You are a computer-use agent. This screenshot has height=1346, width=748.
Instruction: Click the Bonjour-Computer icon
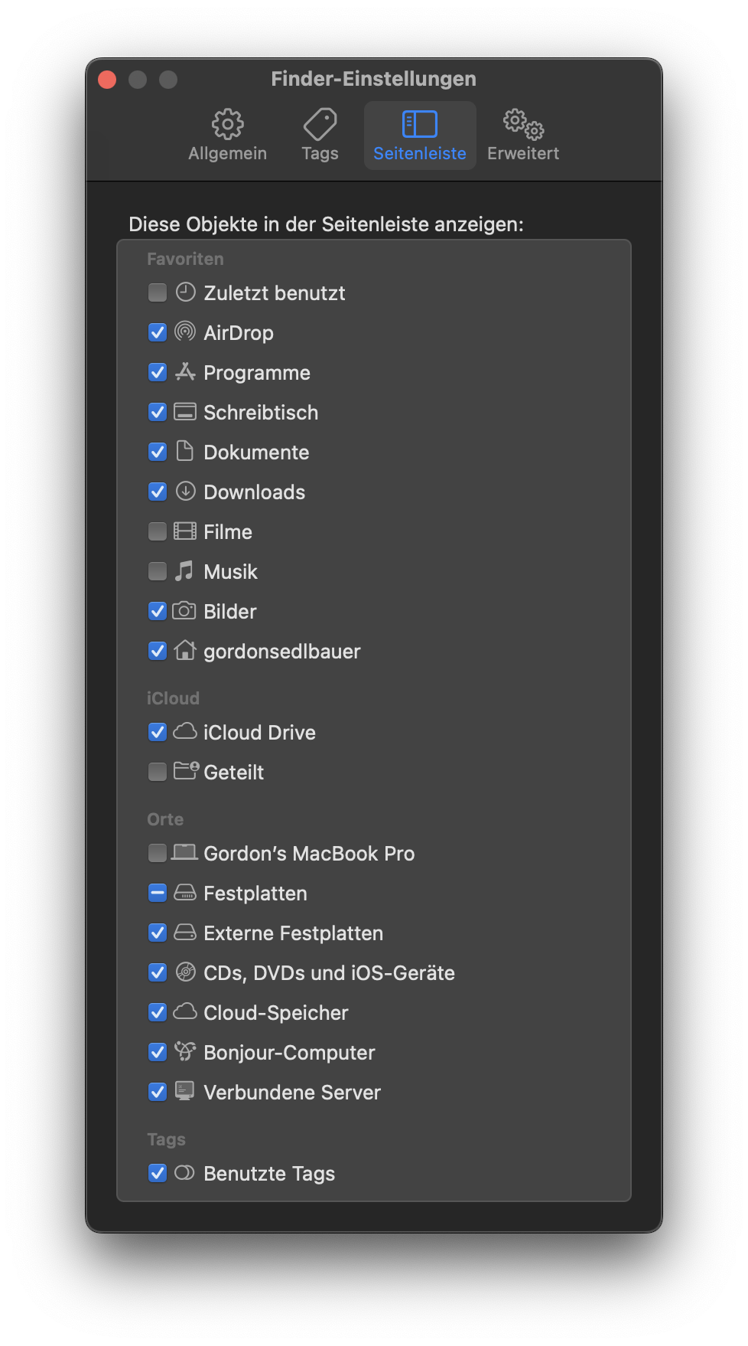(x=185, y=1052)
